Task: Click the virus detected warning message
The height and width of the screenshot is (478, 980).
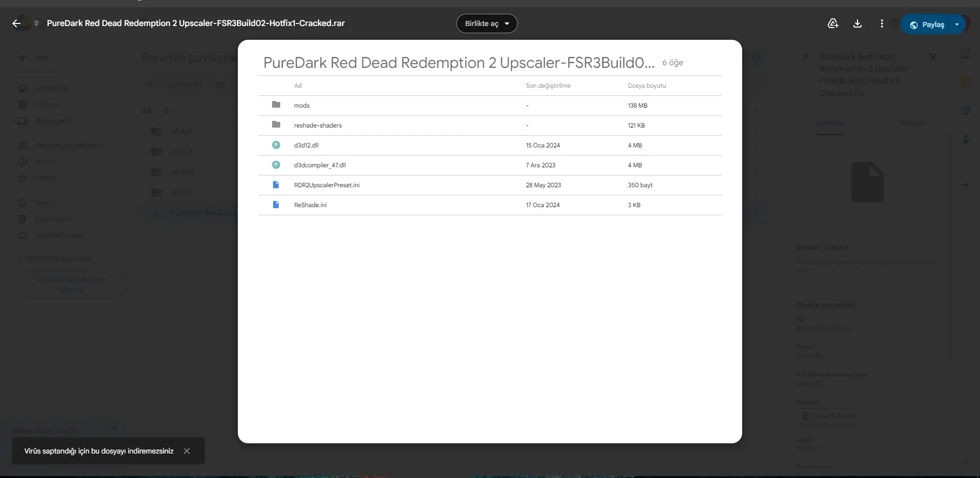Action: pos(99,451)
